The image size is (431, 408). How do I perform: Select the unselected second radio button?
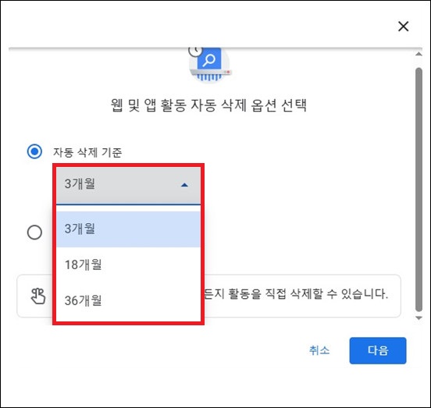[x=34, y=232]
